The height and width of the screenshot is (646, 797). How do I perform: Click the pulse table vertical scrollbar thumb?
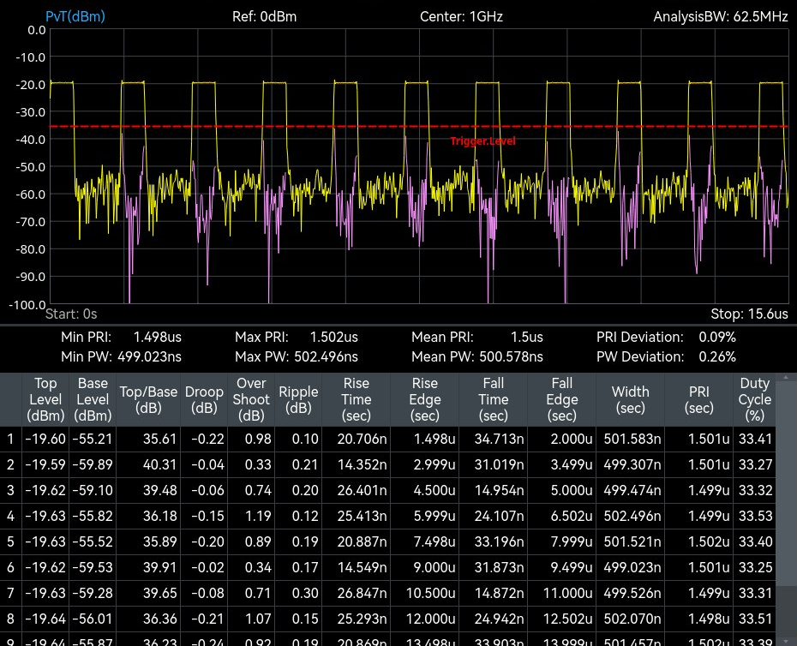coord(786,483)
